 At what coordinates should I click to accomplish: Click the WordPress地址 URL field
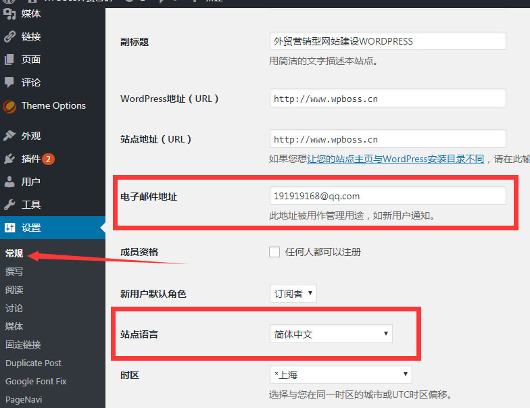pos(388,99)
